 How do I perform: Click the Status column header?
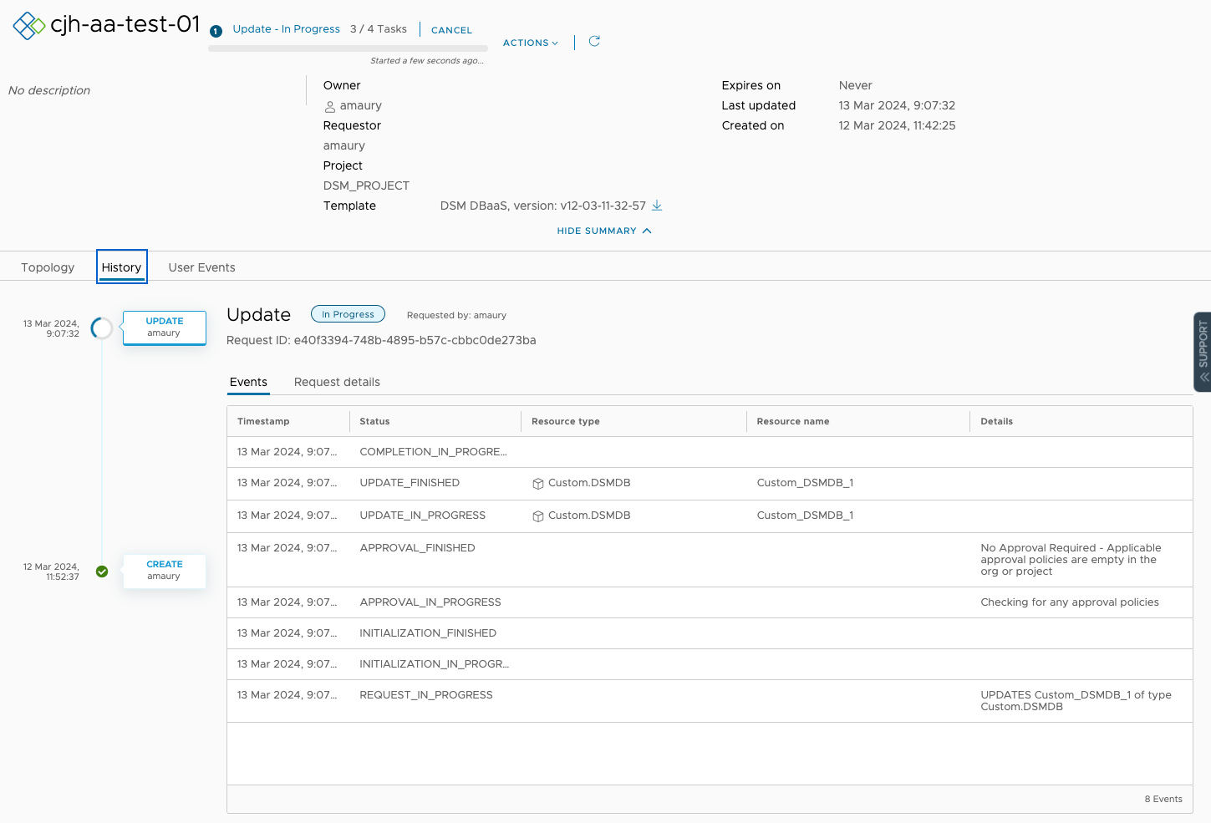[374, 421]
